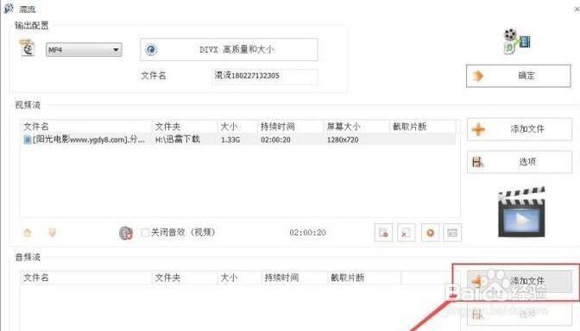Click the orange play icon in video toolbar
Viewport: 580px width, 331px height.
point(430,233)
